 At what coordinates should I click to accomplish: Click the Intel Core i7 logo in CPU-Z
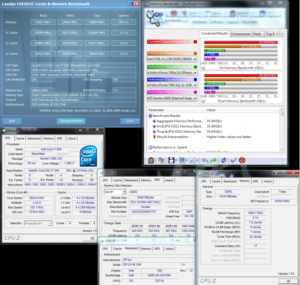(88, 156)
